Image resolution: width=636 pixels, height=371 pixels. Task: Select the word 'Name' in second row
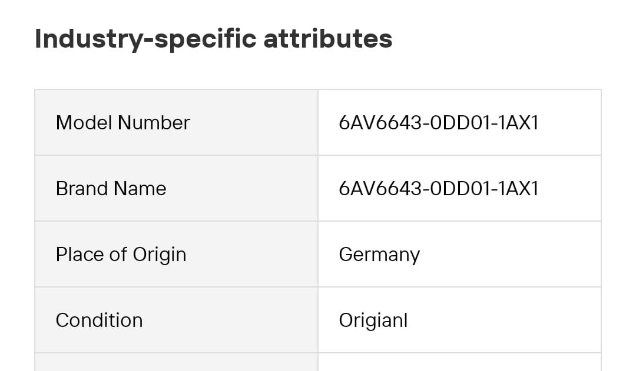(x=140, y=189)
